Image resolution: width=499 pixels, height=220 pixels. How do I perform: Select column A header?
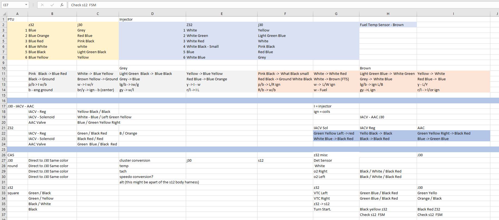tap(17, 14)
